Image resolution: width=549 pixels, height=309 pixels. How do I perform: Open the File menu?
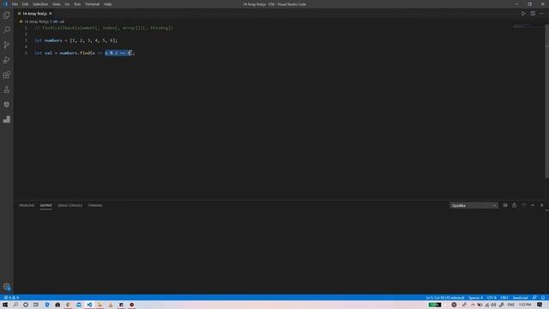pos(15,4)
